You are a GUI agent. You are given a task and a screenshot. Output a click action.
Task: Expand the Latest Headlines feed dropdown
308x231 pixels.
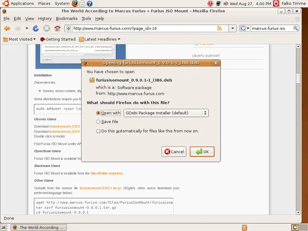(100, 39)
